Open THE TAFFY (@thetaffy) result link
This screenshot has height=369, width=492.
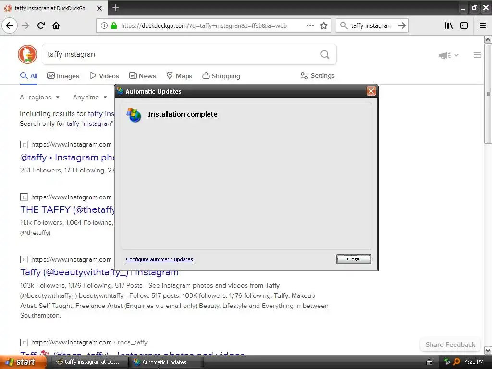(x=67, y=209)
